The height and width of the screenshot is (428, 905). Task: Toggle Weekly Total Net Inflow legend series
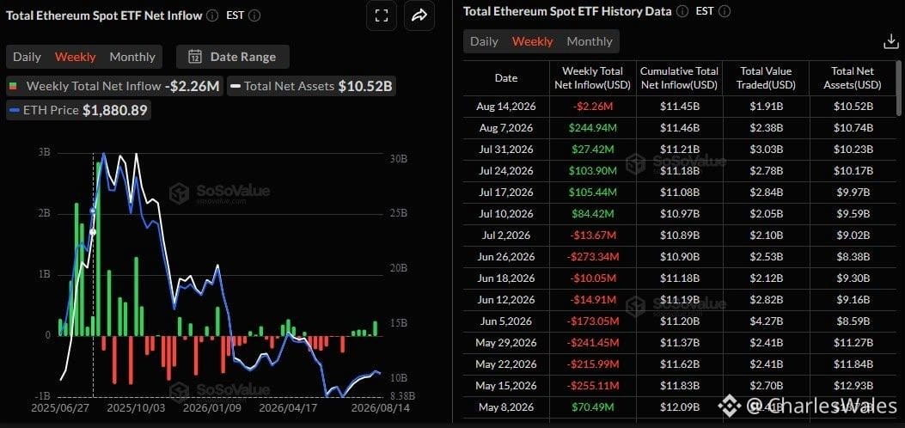(x=115, y=87)
